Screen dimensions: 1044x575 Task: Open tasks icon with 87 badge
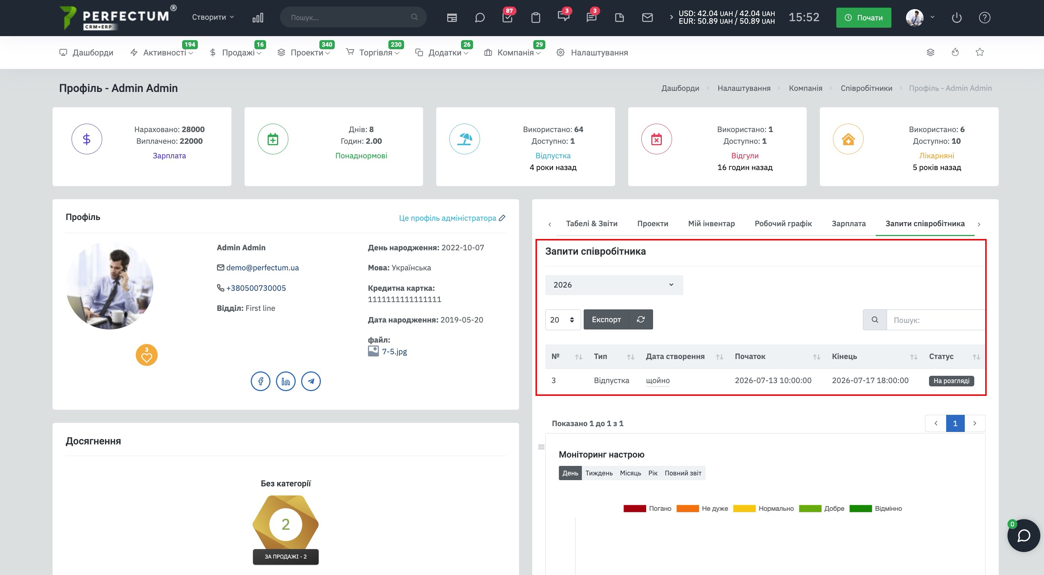pyautogui.click(x=507, y=18)
